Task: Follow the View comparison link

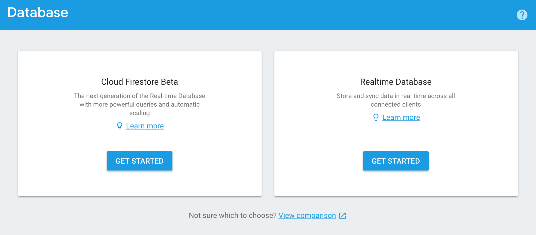Action: (307, 216)
